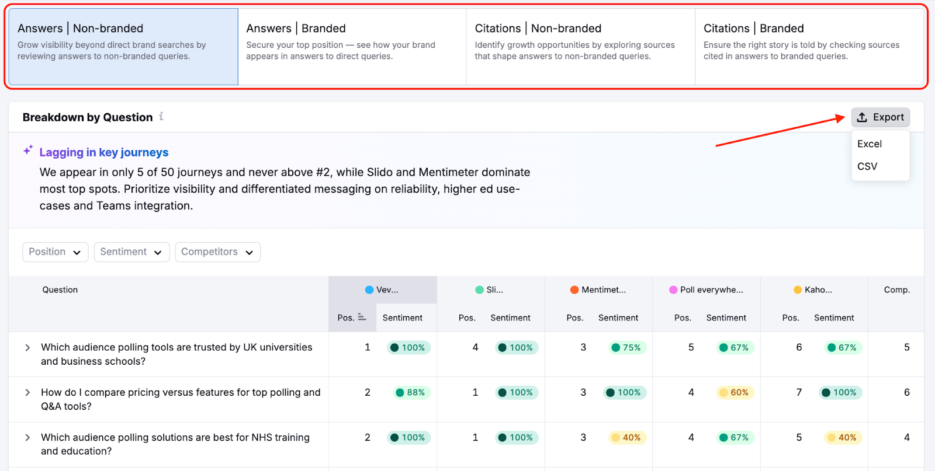The height and width of the screenshot is (471, 935).
Task: Click Kahoot 40% sentiment badge in NHS row
Action: [x=843, y=438]
